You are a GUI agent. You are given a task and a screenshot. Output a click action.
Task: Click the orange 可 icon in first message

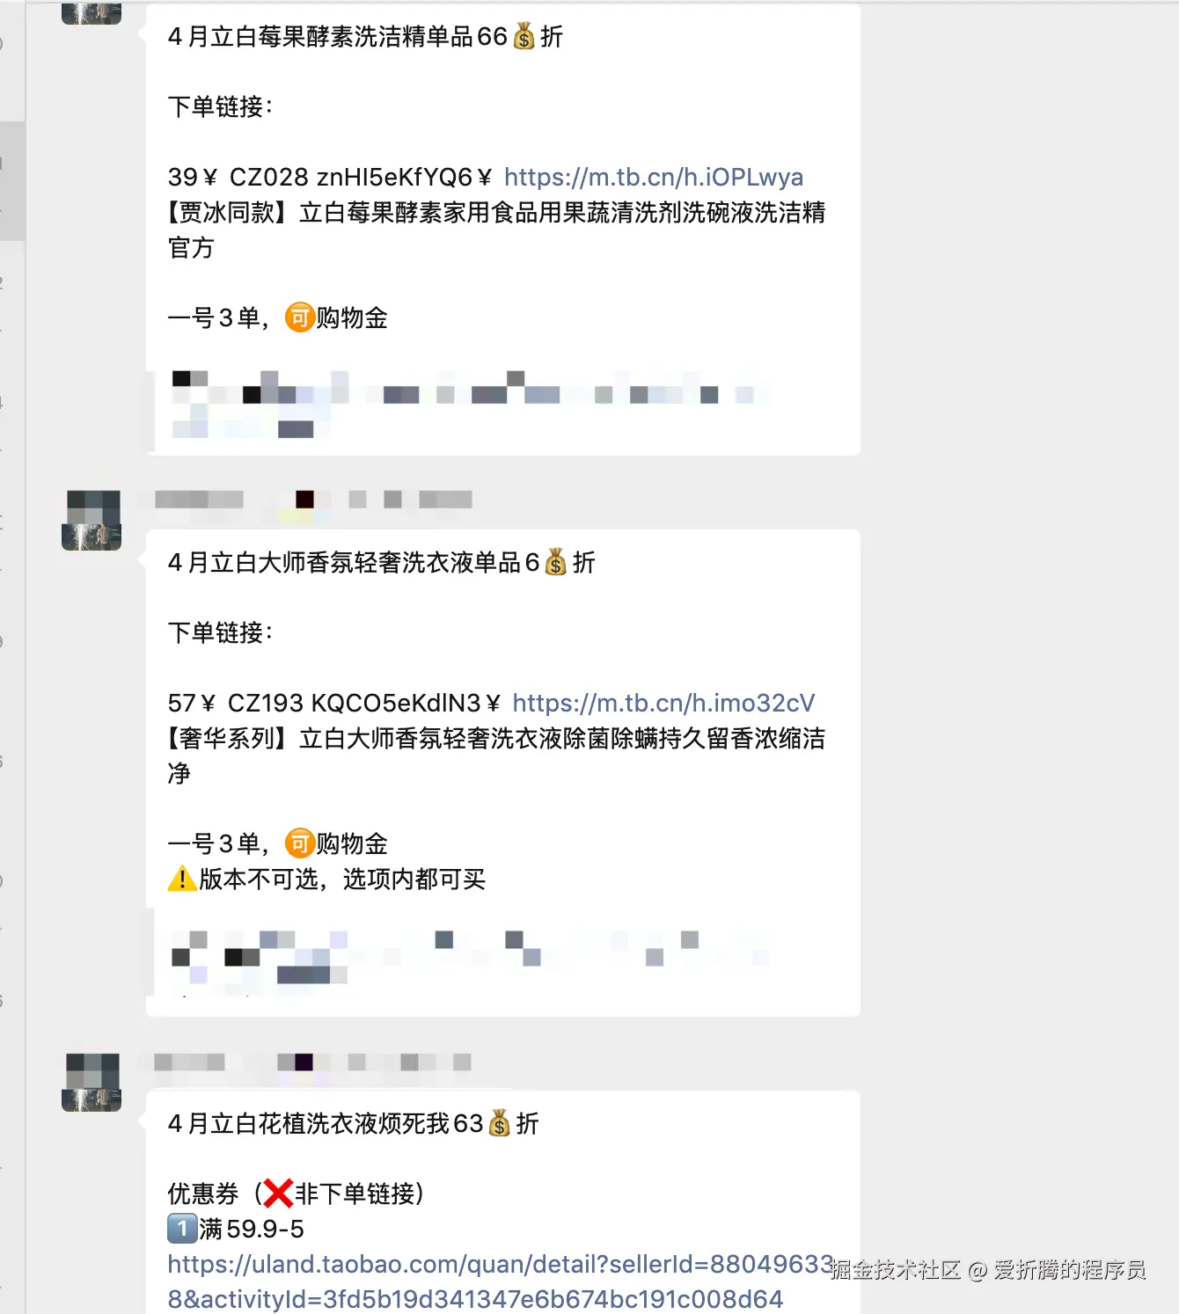[x=300, y=318]
